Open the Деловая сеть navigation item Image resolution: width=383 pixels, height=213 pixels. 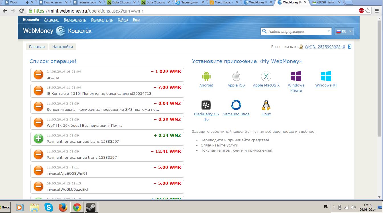pyautogui.click(x=102, y=20)
